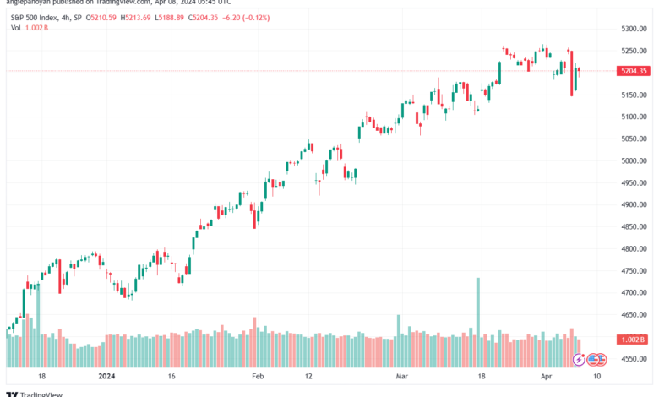Screen dimensions: 659x397
Task: Click the Vol indicator label
Action: [x=15, y=28]
